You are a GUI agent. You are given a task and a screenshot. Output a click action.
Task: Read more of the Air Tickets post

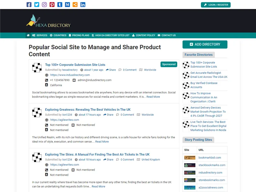pos(98,186)
